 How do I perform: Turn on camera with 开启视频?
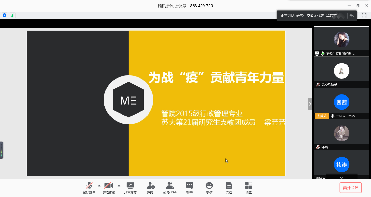coord(109,187)
